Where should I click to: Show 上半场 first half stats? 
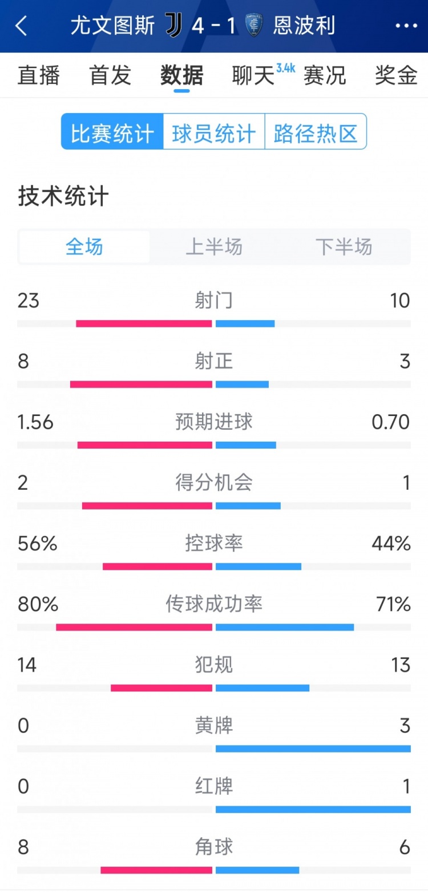214,247
